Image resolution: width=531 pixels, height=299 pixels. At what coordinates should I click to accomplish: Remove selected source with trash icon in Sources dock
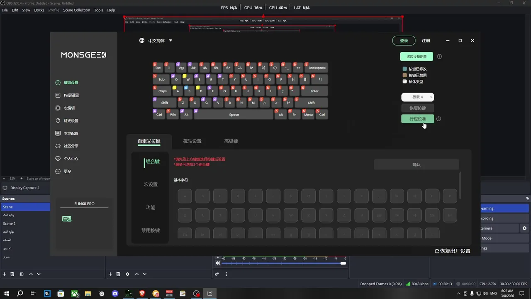[118, 274]
